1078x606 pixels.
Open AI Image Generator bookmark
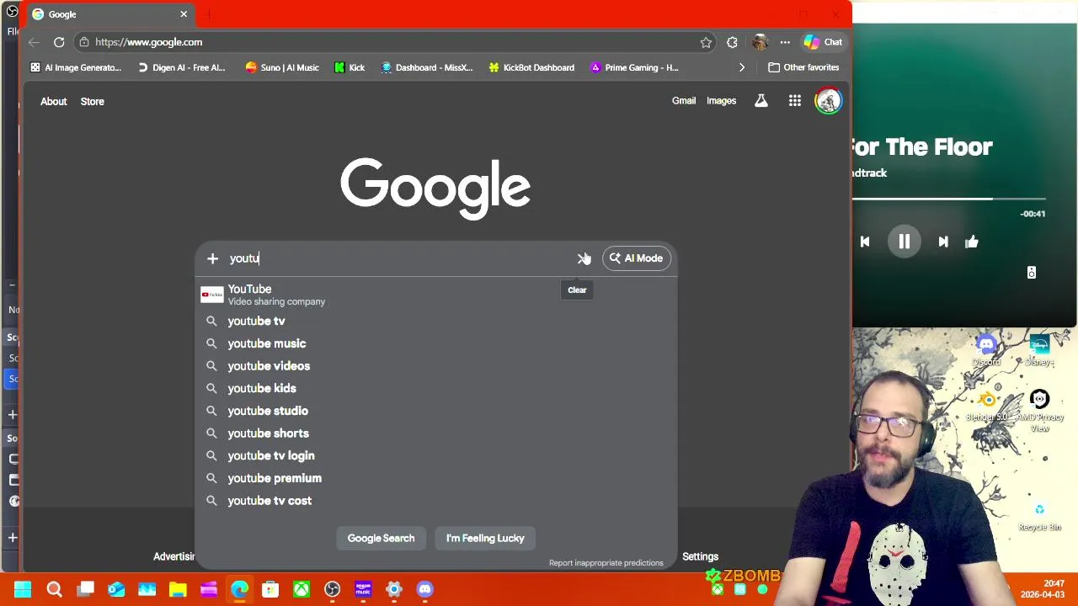76,67
